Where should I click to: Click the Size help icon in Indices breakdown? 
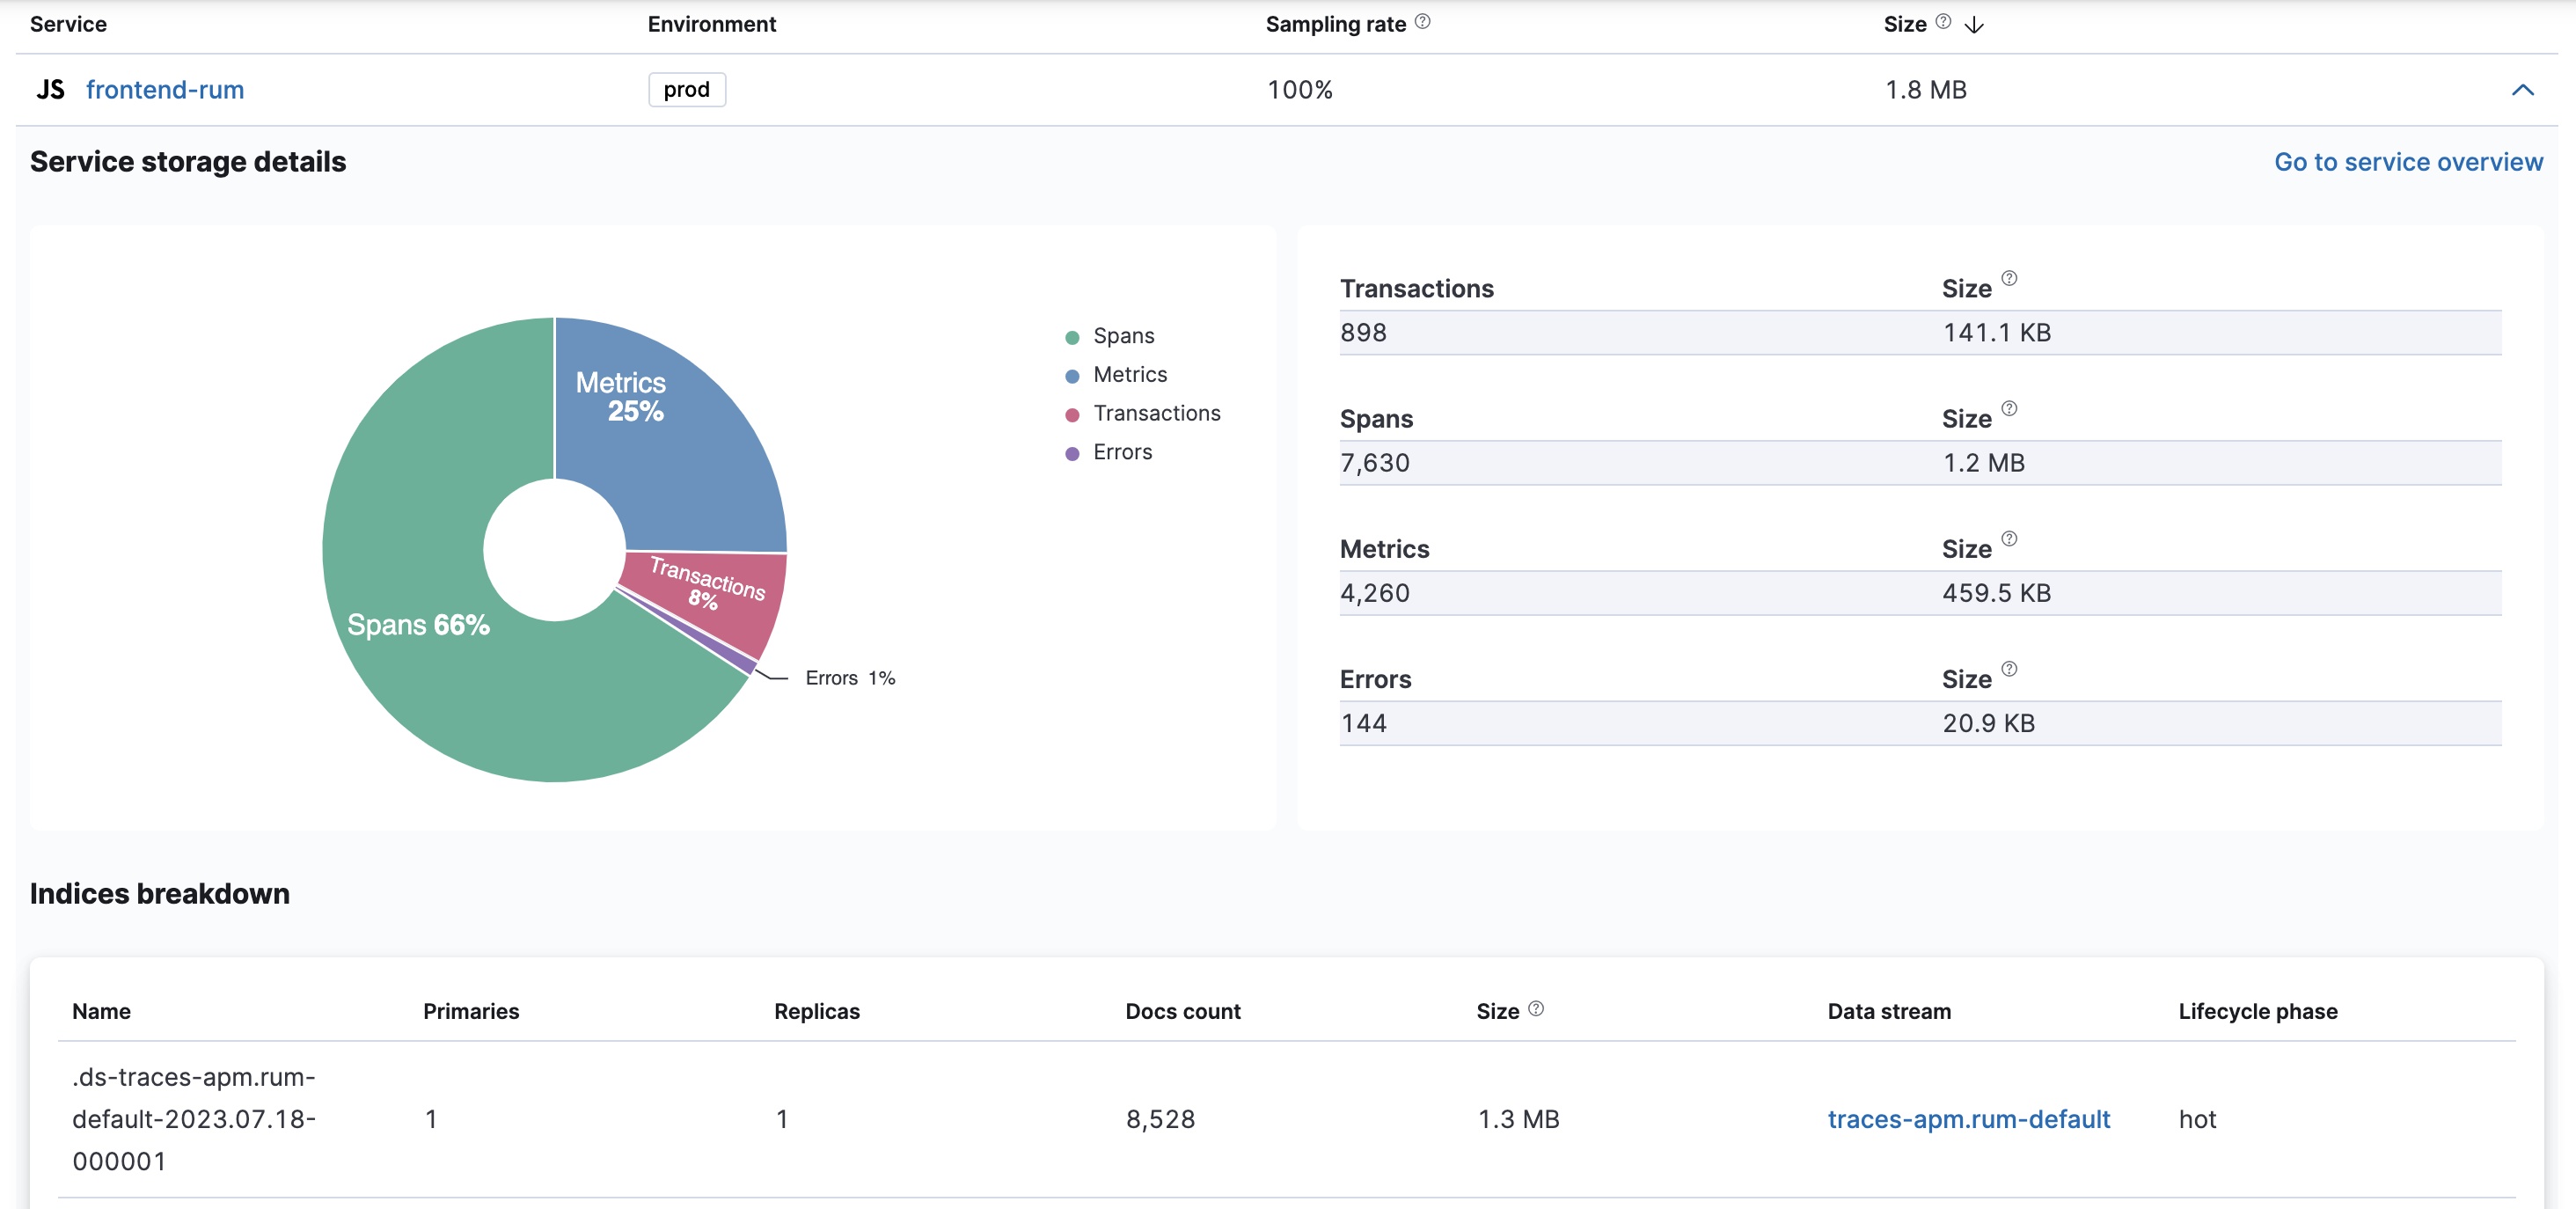[x=1537, y=1010]
